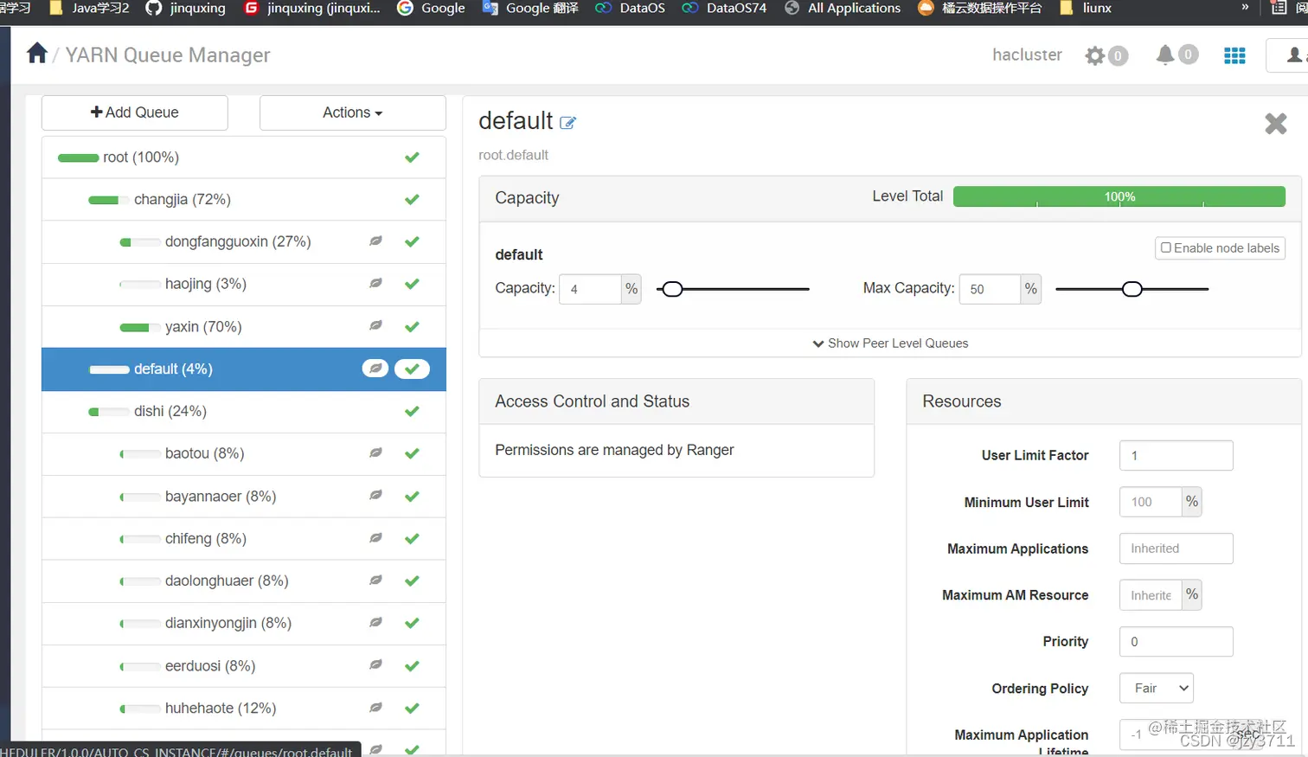The image size is (1308, 757).
Task: Click the leaf icon in the huhehaote row
Action: coord(375,708)
